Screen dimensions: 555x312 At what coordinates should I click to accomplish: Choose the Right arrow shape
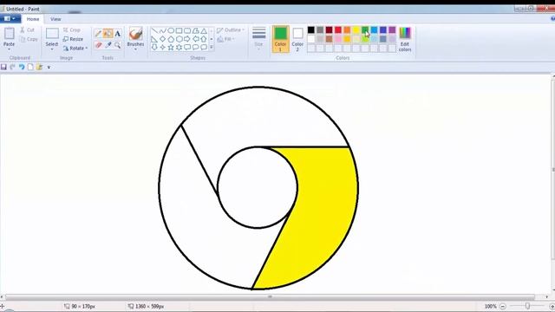click(187, 39)
